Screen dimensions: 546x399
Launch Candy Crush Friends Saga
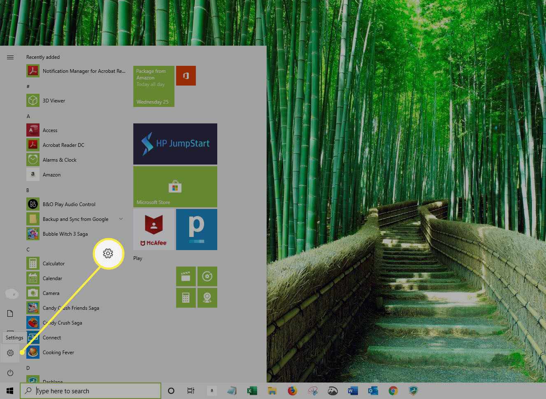[76, 308]
